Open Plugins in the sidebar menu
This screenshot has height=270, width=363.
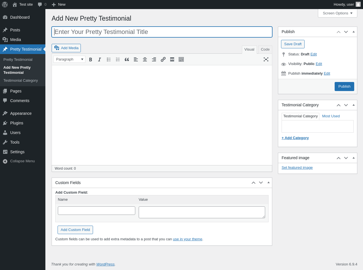click(17, 123)
